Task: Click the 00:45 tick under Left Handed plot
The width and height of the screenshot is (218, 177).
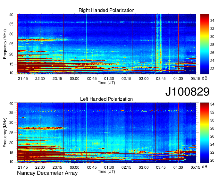Action: 92,167
